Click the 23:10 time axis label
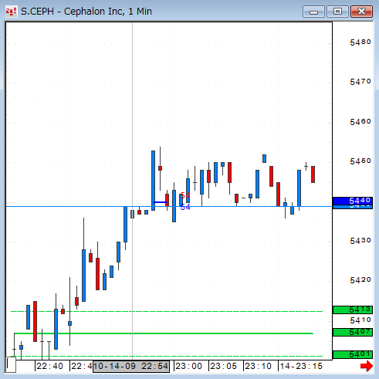The height and width of the screenshot is (379, 379). (x=258, y=366)
